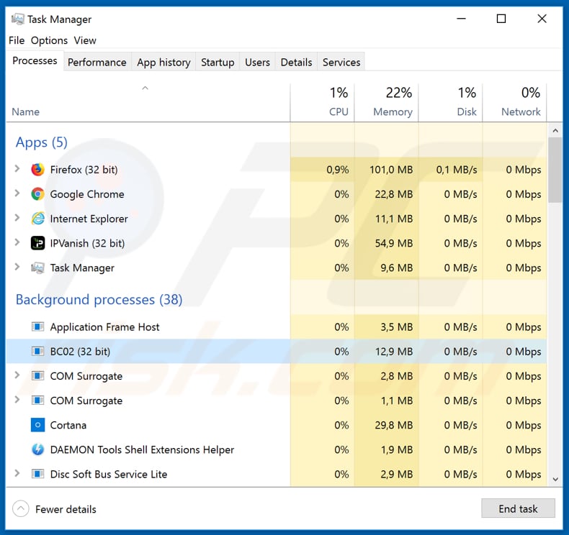Expand the Firefox (32 bit) process group
The image size is (569, 535).
point(17,168)
